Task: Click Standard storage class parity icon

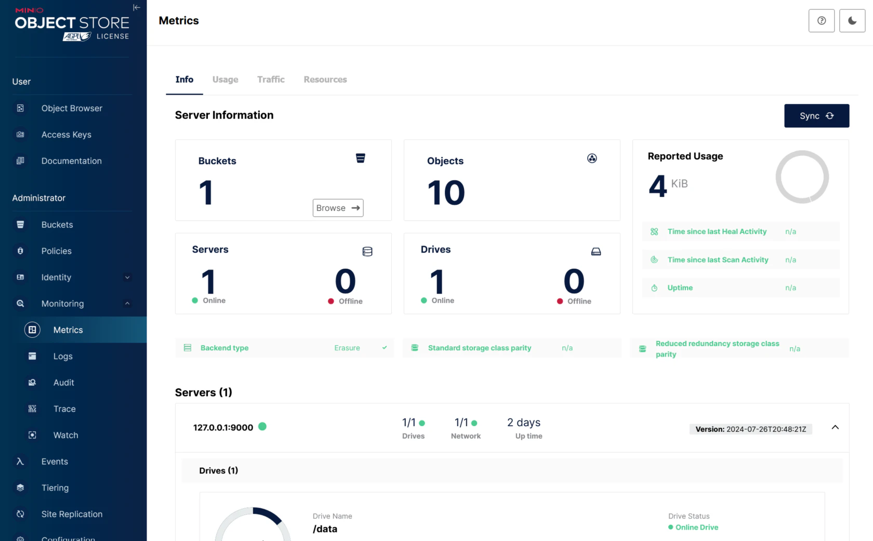Action: (415, 348)
